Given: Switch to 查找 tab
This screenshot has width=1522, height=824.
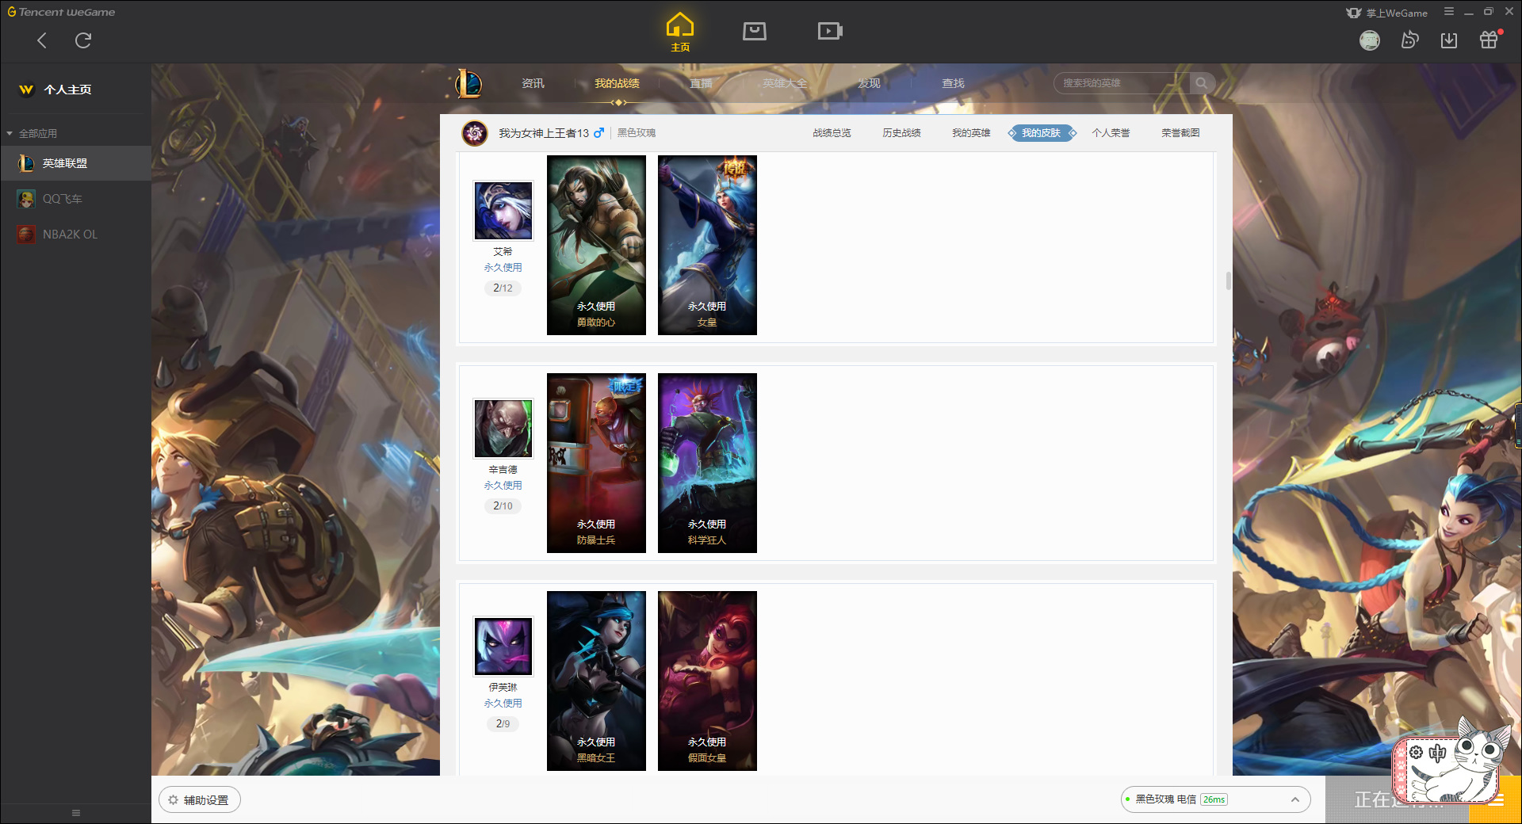Looking at the screenshot, I should [953, 83].
